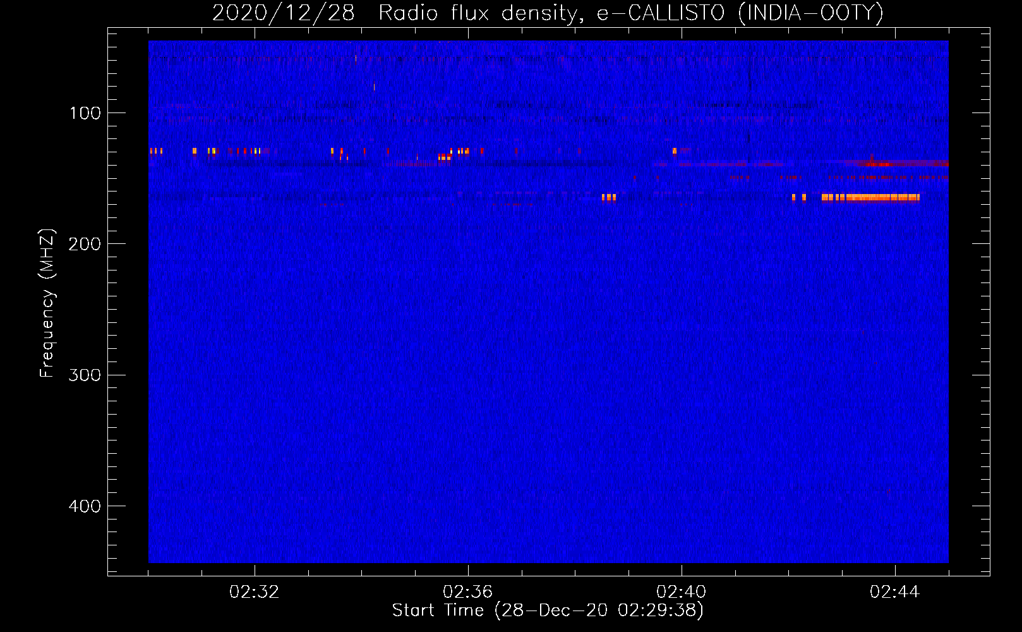Image resolution: width=1022 pixels, height=632 pixels.
Task: Click the frequency tick label '200'
Action: pos(85,244)
